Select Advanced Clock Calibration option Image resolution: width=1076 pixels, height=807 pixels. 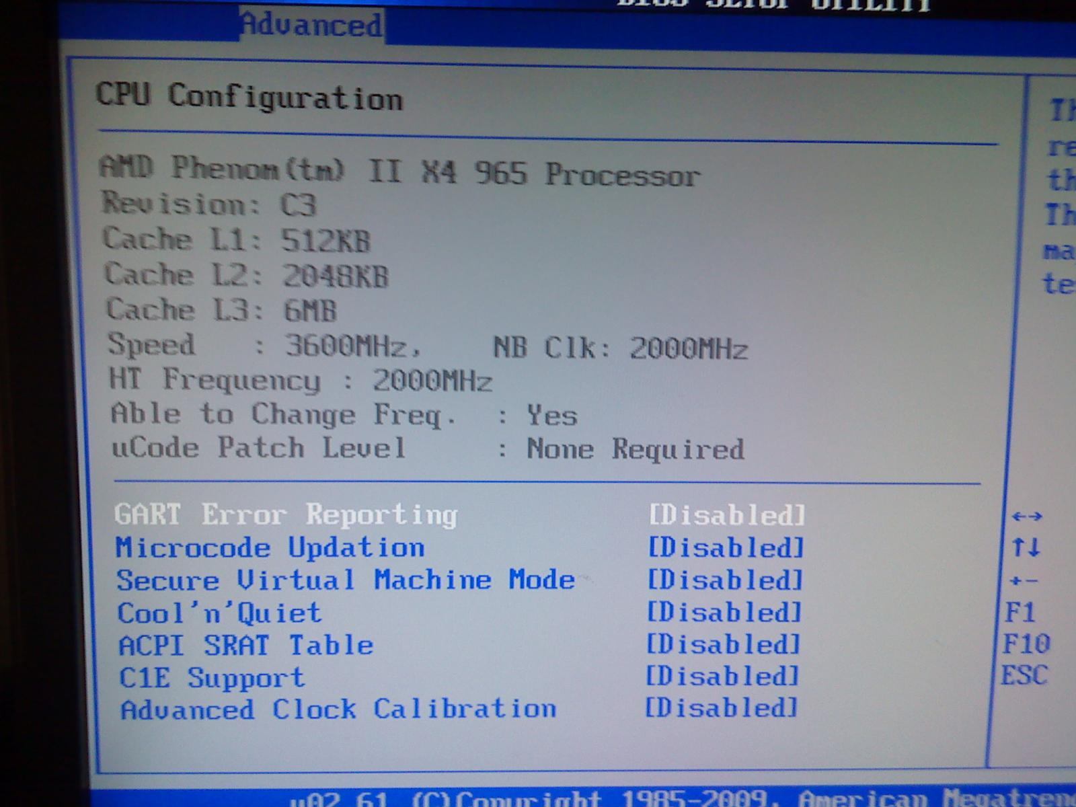point(338,709)
